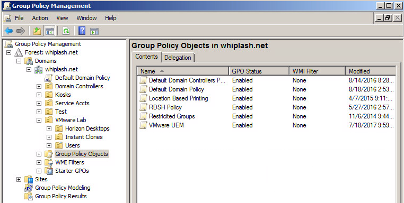This screenshot has height=203, width=404.
Task: Click the Group Policy Results icon
Action: coord(29,196)
